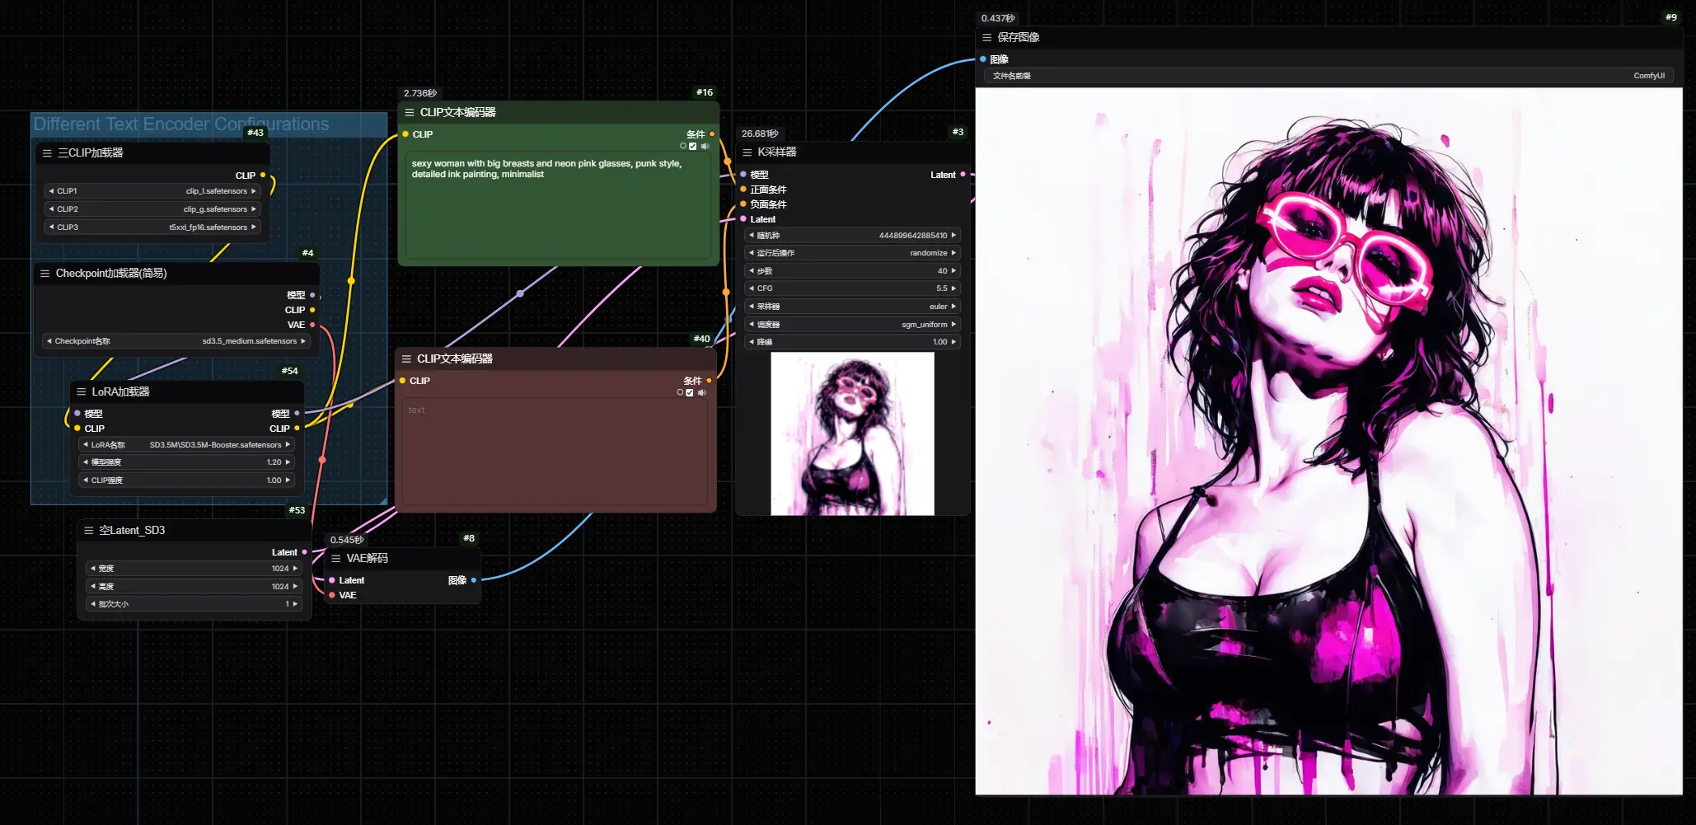Open menu icon of Checkpoint加载器(简易) node

(x=45, y=273)
